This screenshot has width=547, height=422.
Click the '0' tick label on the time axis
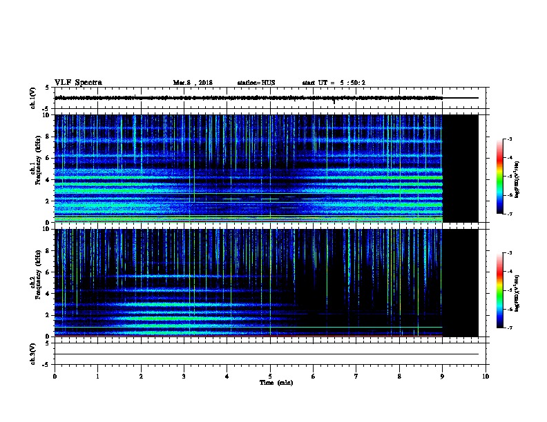click(55, 376)
